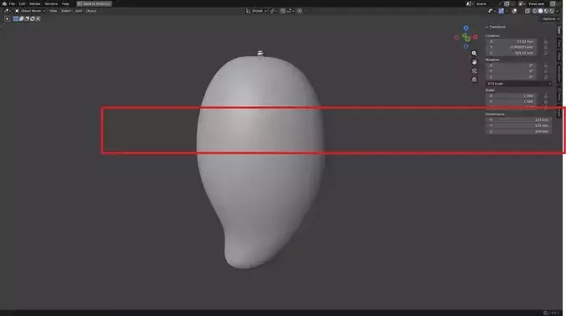The width and height of the screenshot is (566, 316).
Task: Toggle viewport gizmos
Action: pyautogui.click(x=501, y=11)
